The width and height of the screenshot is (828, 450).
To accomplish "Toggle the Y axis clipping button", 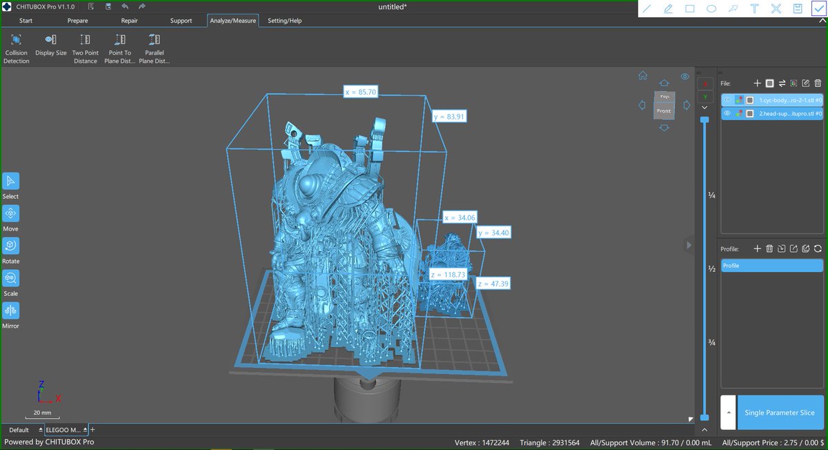I will pyautogui.click(x=704, y=97).
